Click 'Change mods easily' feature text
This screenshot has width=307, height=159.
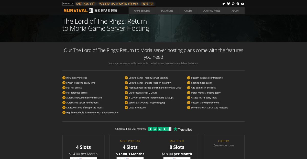pyautogui.click(x=201, y=83)
